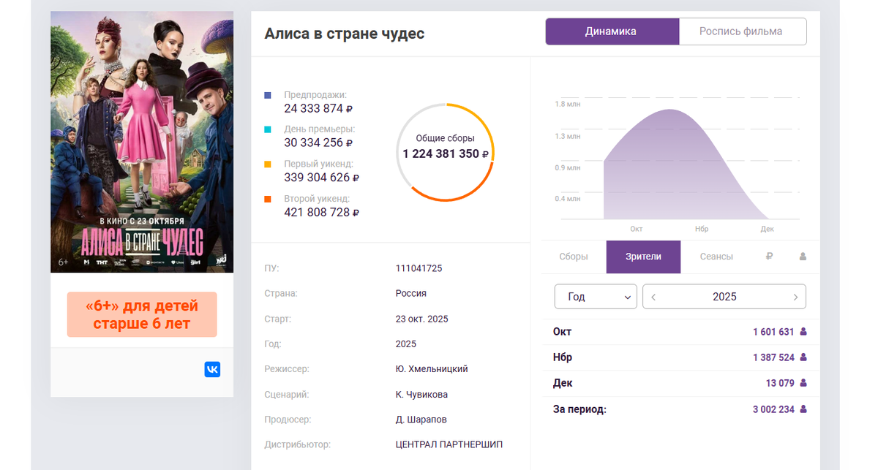The height and width of the screenshot is (470, 878).
Task: Click the orange Второй уикенд legend square
Action: [x=268, y=199]
